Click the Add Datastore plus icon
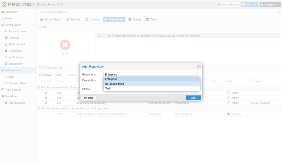 pyautogui.click(x=6, y=103)
